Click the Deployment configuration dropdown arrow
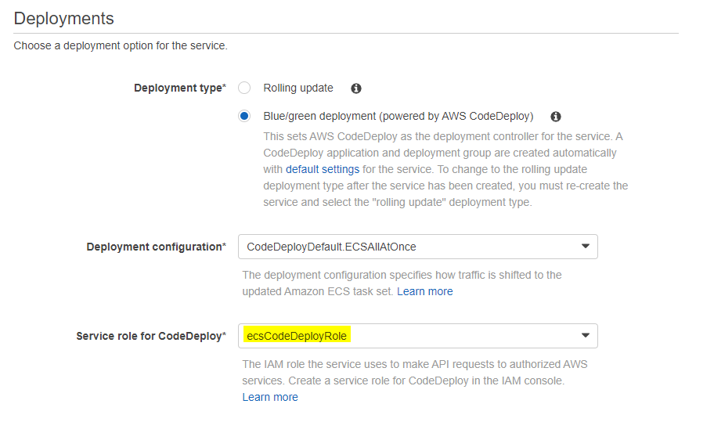Image resolution: width=714 pixels, height=422 pixels. click(586, 247)
